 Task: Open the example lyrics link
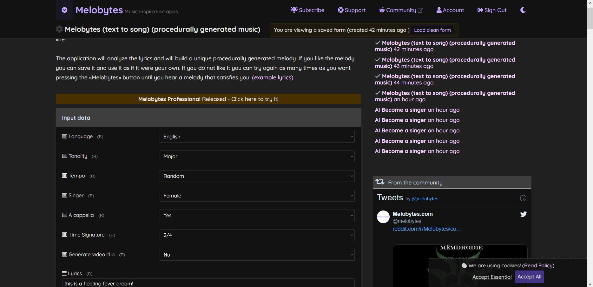click(x=273, y=77)
